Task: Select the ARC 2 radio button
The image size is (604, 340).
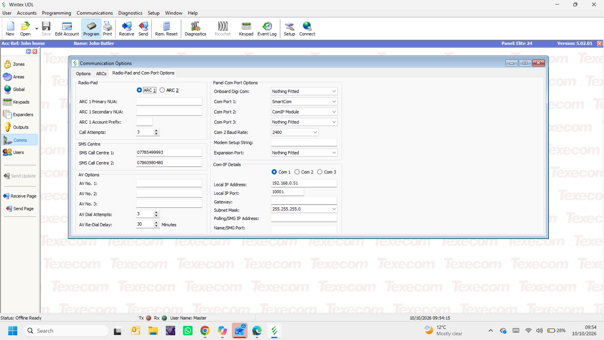Action: (162, 90)
